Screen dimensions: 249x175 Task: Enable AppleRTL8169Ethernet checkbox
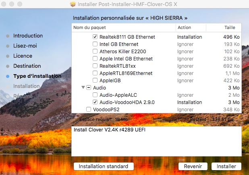point(95,73)
